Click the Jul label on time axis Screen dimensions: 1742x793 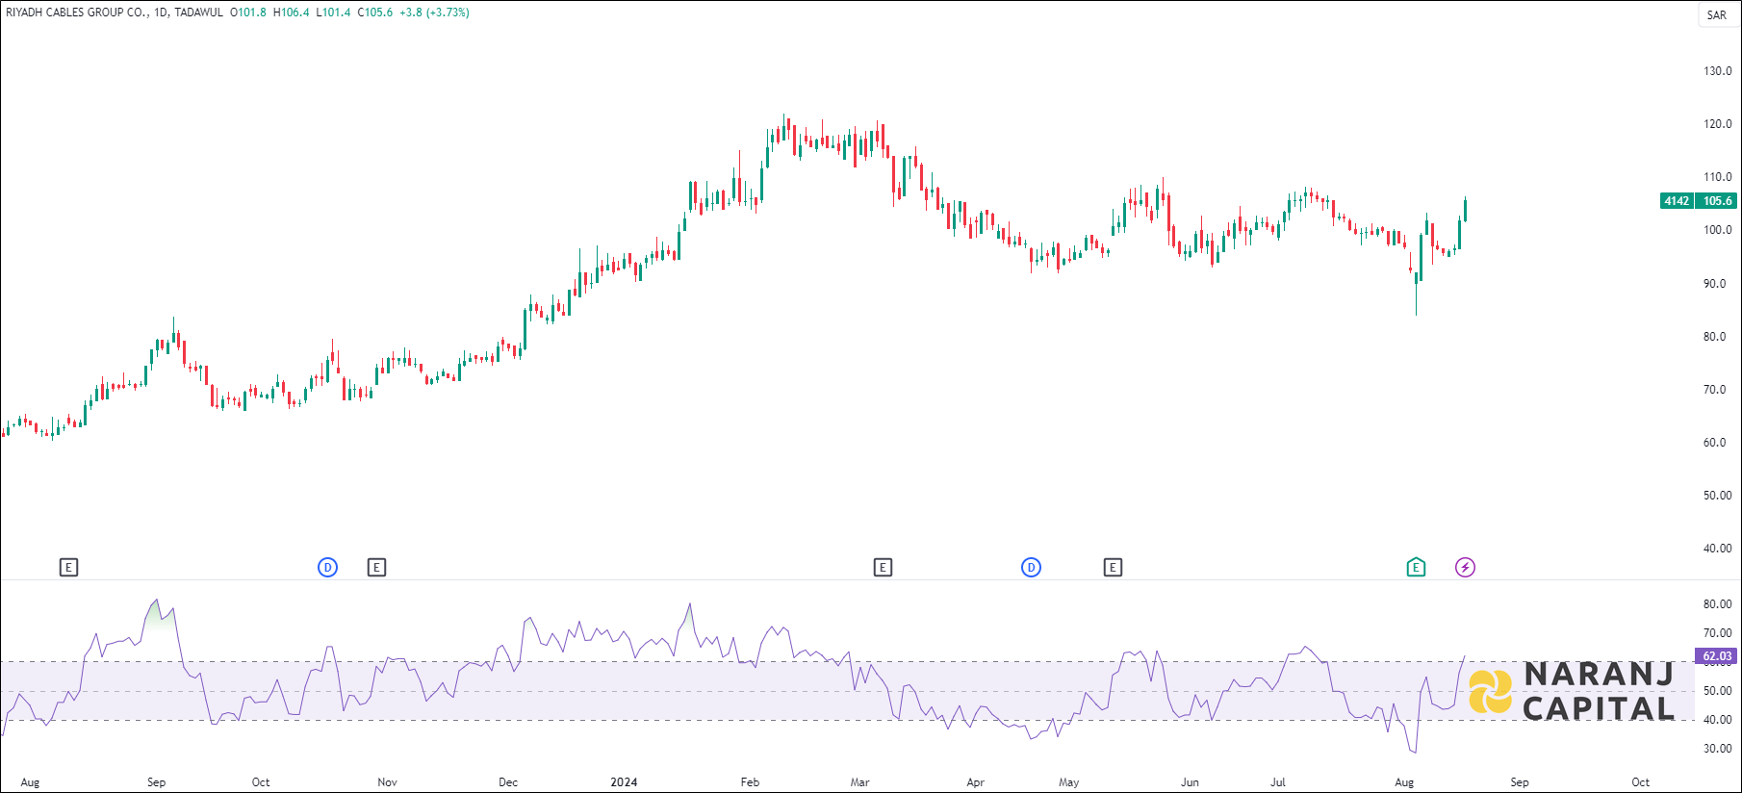(1277, 782)
